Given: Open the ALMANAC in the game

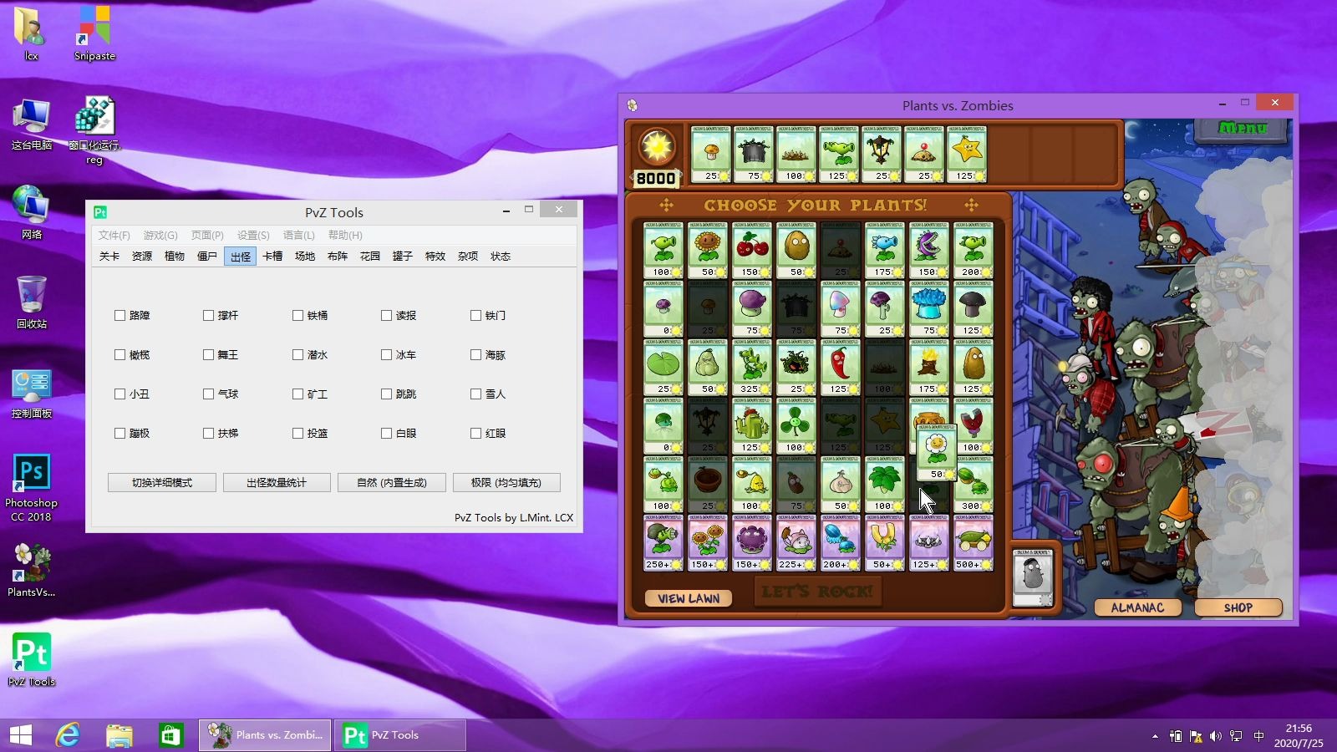Looking at the screenshot, I should coord(1137,607).
